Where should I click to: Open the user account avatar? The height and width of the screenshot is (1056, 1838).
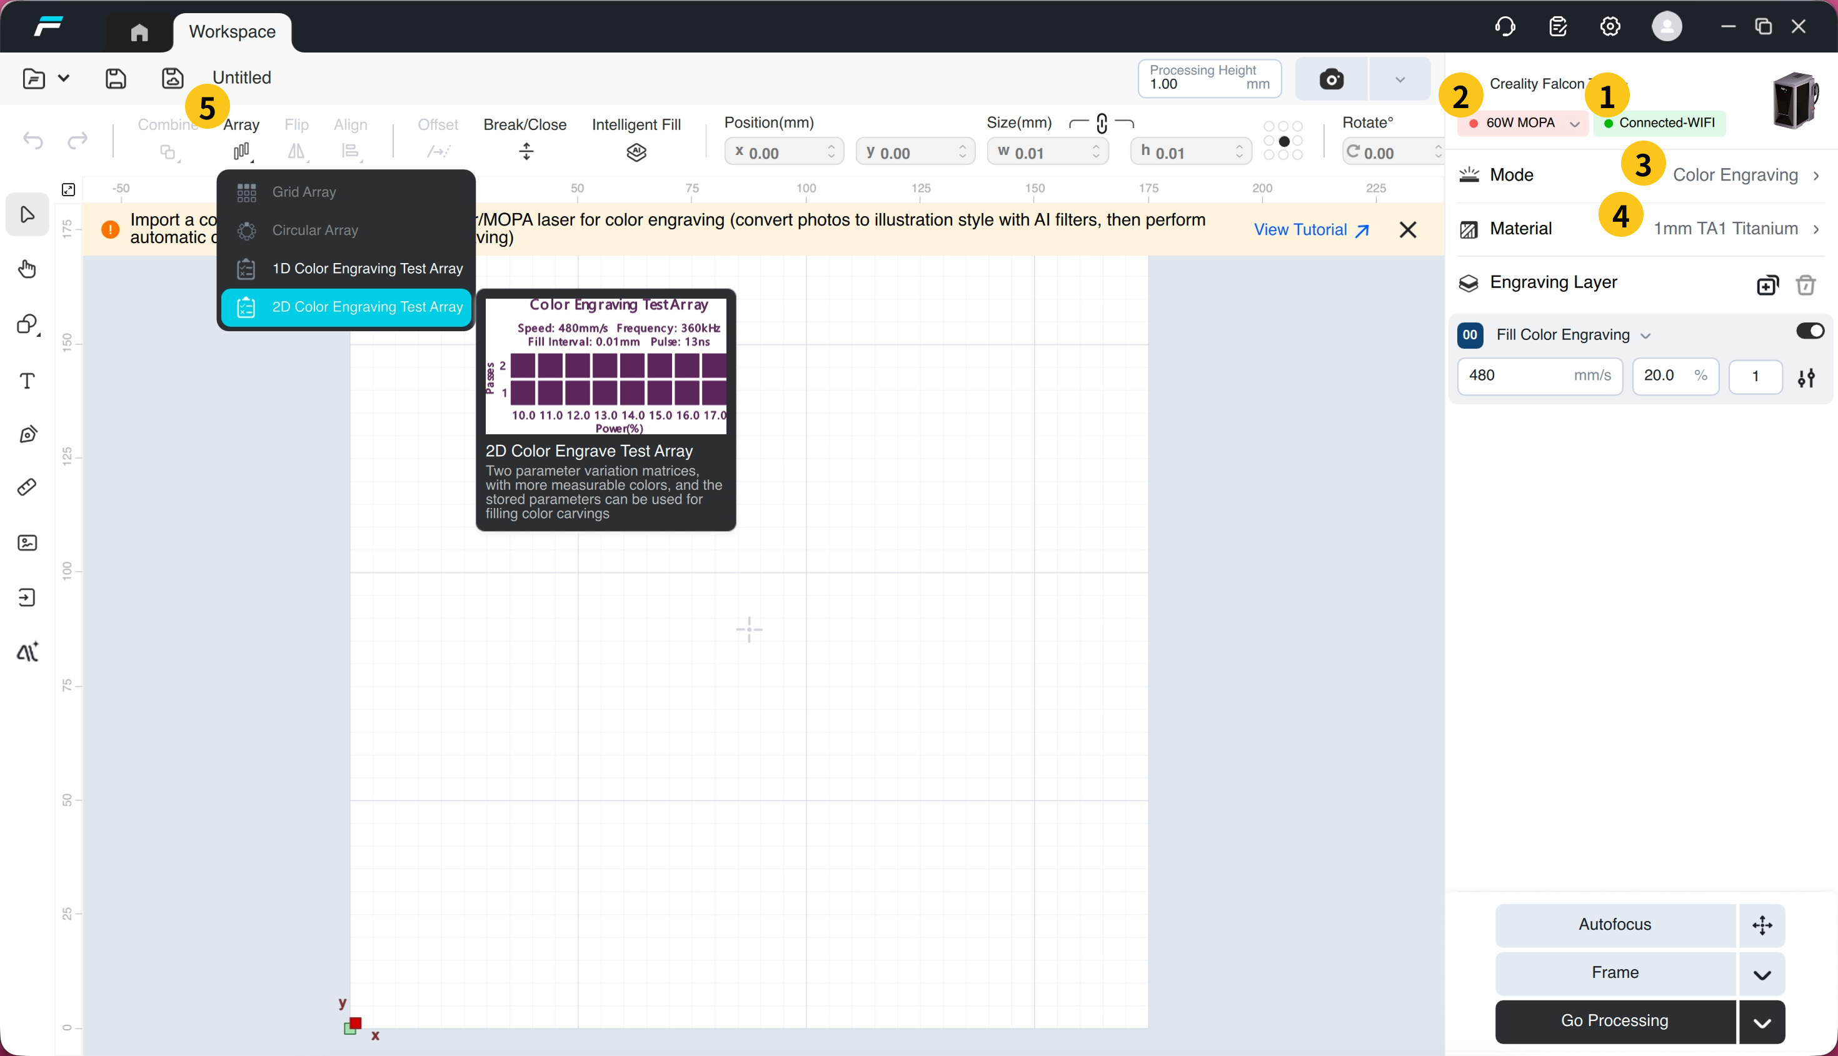tap(1667, 27)
